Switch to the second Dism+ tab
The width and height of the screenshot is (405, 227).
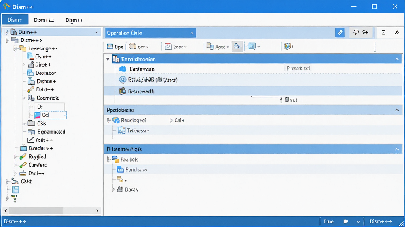(44, 20)
